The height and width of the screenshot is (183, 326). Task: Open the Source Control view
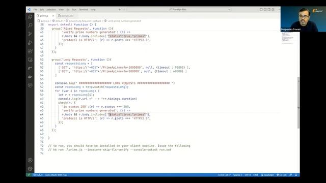click(x=30, y=34)
